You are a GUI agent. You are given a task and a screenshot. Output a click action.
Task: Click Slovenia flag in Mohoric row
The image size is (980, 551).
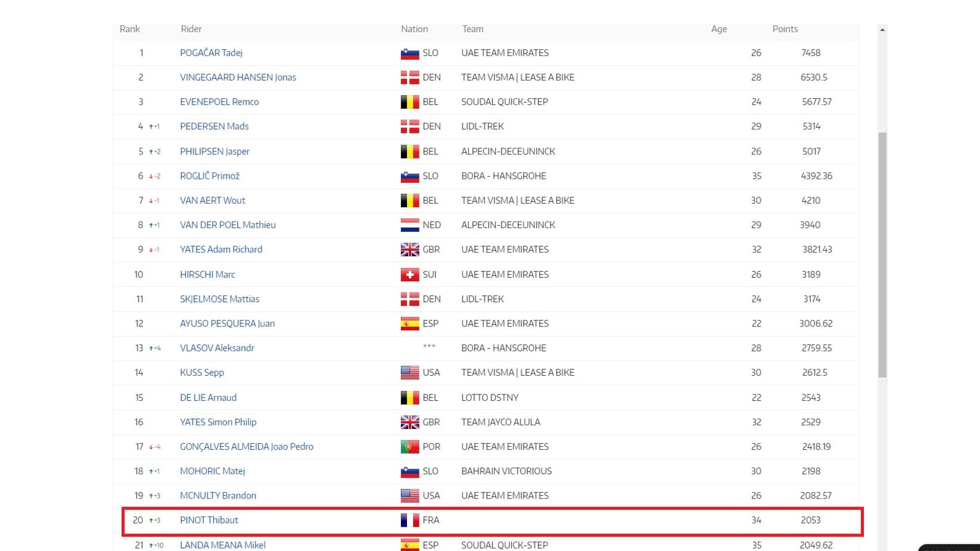pyautogui.click(x=410, y=471)
